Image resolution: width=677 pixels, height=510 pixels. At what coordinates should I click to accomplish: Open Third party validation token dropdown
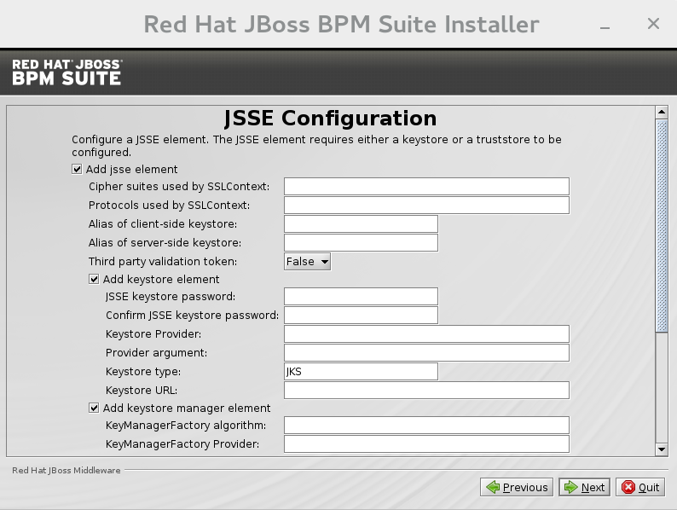coord(307,261)
